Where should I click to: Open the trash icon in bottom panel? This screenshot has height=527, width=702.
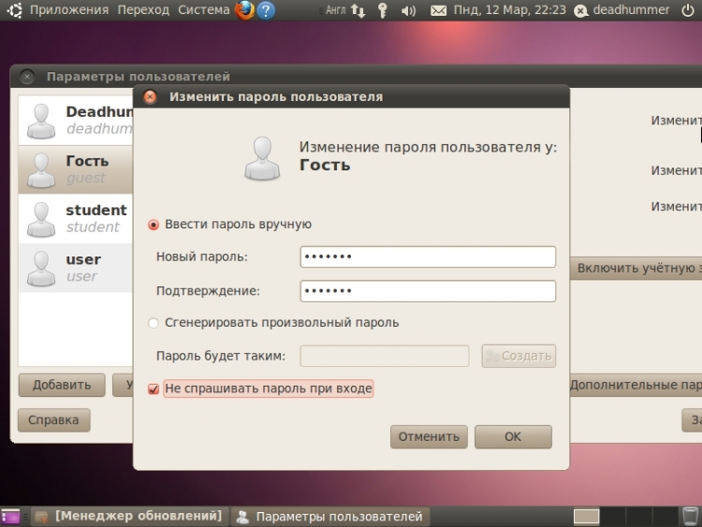click(690, 516)
